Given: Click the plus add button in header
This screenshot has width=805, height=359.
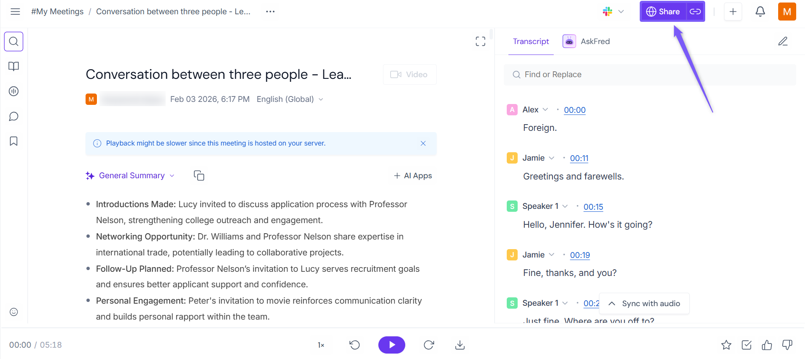Looking at the screenshot, I should click(733, 11).
